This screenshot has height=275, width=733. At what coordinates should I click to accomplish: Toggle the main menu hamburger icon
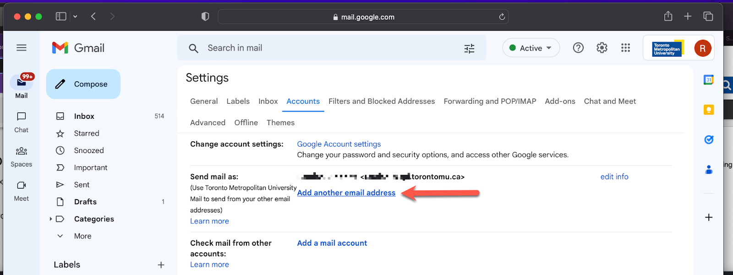point(22,48)
